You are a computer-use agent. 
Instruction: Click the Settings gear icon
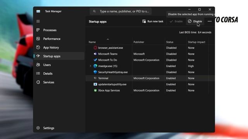tap(38, 128)
